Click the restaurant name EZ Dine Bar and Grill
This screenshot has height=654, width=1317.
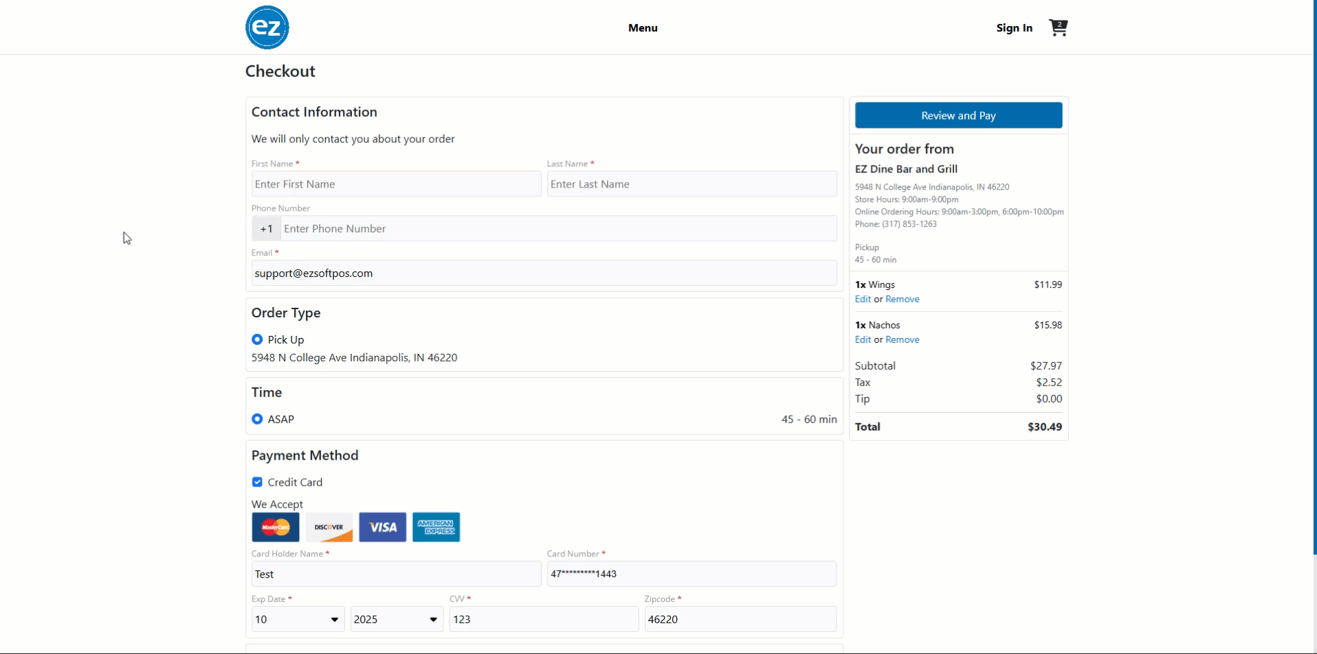(x=906, y=169)
